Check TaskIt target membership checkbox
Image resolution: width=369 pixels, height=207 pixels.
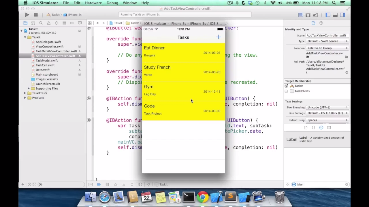pyautogui.click(x=286, y=86)
